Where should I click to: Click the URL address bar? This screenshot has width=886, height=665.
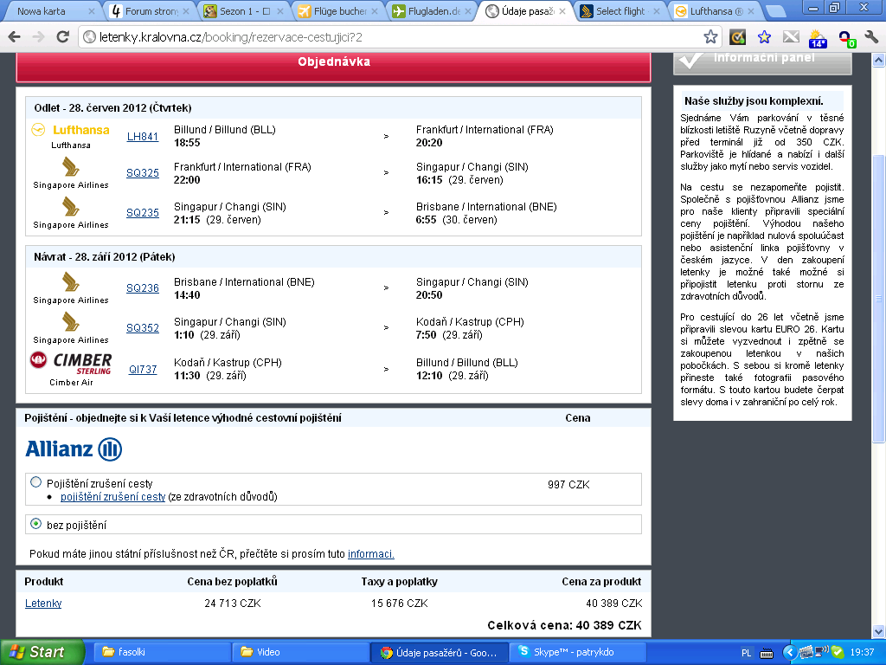click(x=390, y=37)
